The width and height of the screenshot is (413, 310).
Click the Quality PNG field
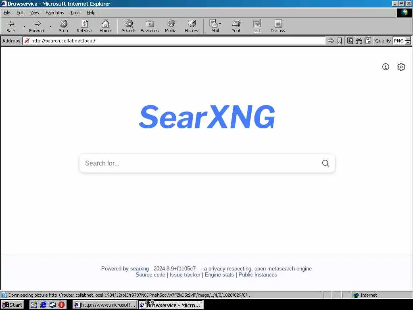pos(398,41)
